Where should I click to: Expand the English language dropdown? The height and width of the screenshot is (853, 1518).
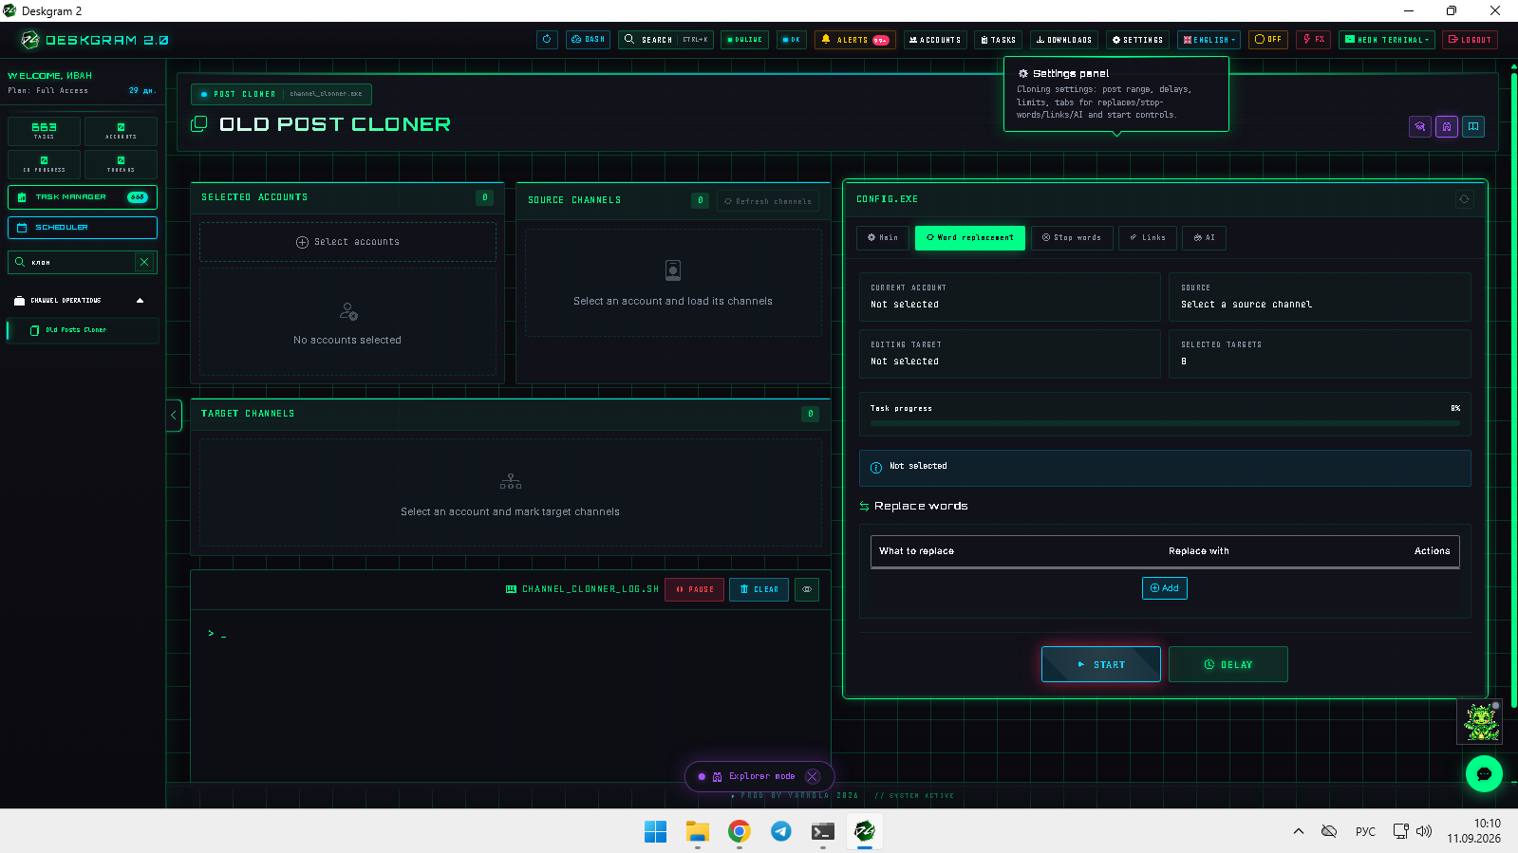tap(1209, 40)
